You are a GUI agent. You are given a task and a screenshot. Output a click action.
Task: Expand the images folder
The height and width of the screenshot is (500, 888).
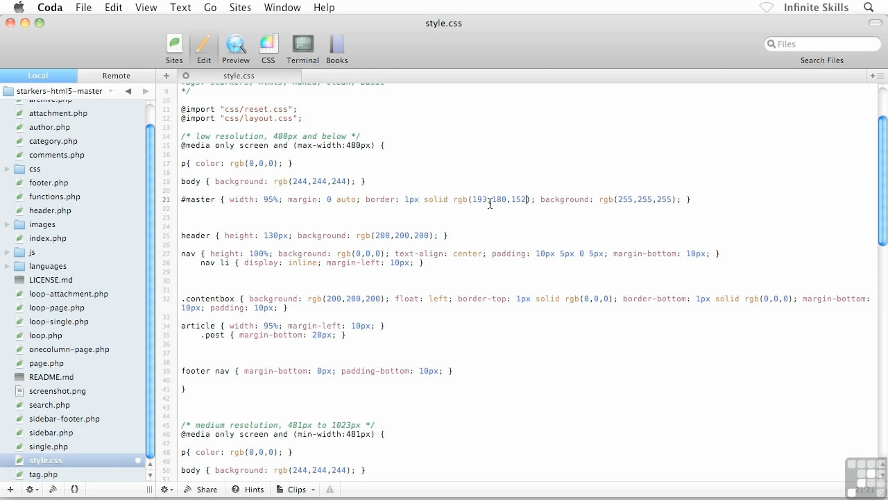[7, 224]
